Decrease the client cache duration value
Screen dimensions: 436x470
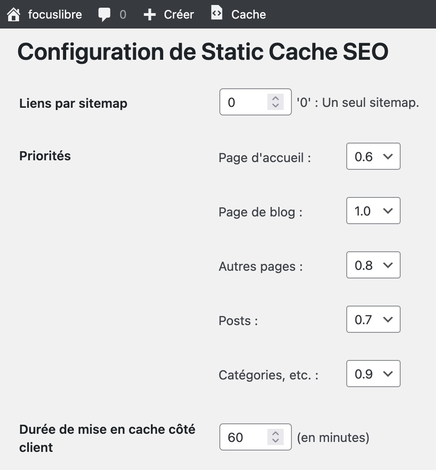[276, 441]
